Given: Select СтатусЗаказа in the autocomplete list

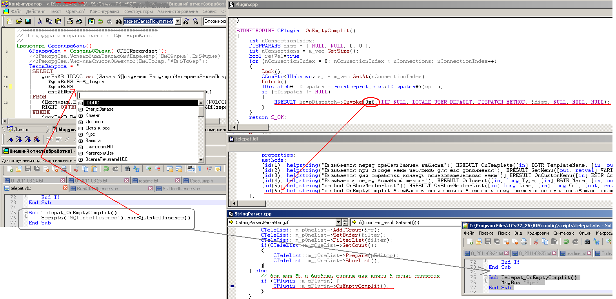Looking at the screenshot, I should coord(100,109).
